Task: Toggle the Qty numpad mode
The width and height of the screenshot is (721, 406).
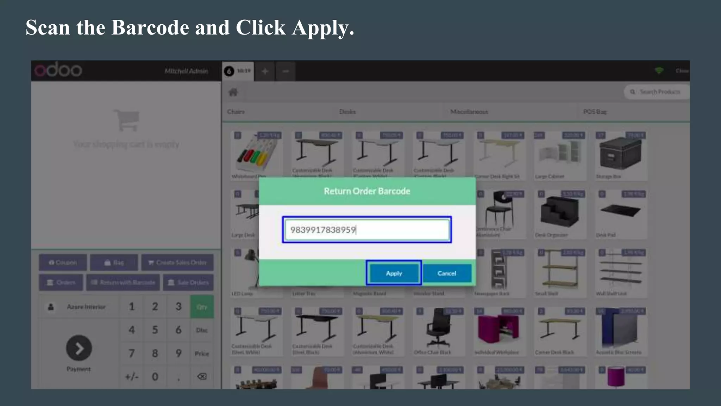Action: 202,307
